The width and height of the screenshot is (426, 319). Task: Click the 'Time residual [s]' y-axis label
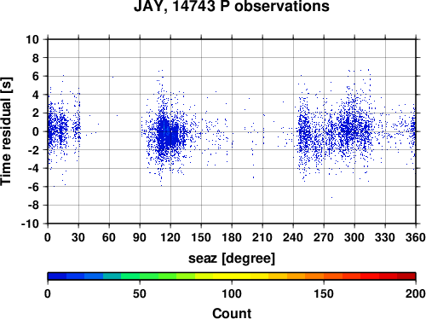tap(6, 131)
